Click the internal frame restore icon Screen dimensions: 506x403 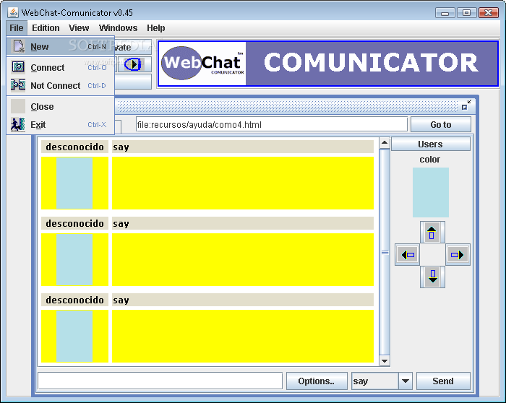pyautogui.click(x=466, y=105)
